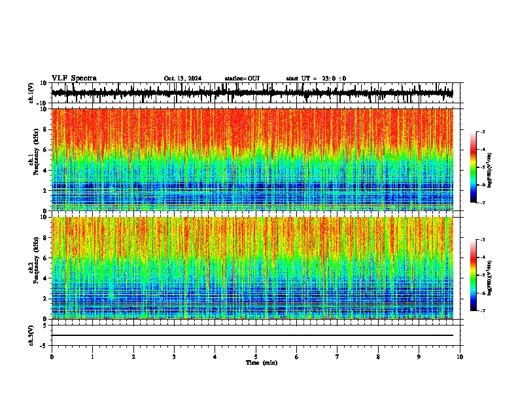Click time axis tick label '10'
The width and height of the screenshot is (518, 400).
(x=460, y=357)
